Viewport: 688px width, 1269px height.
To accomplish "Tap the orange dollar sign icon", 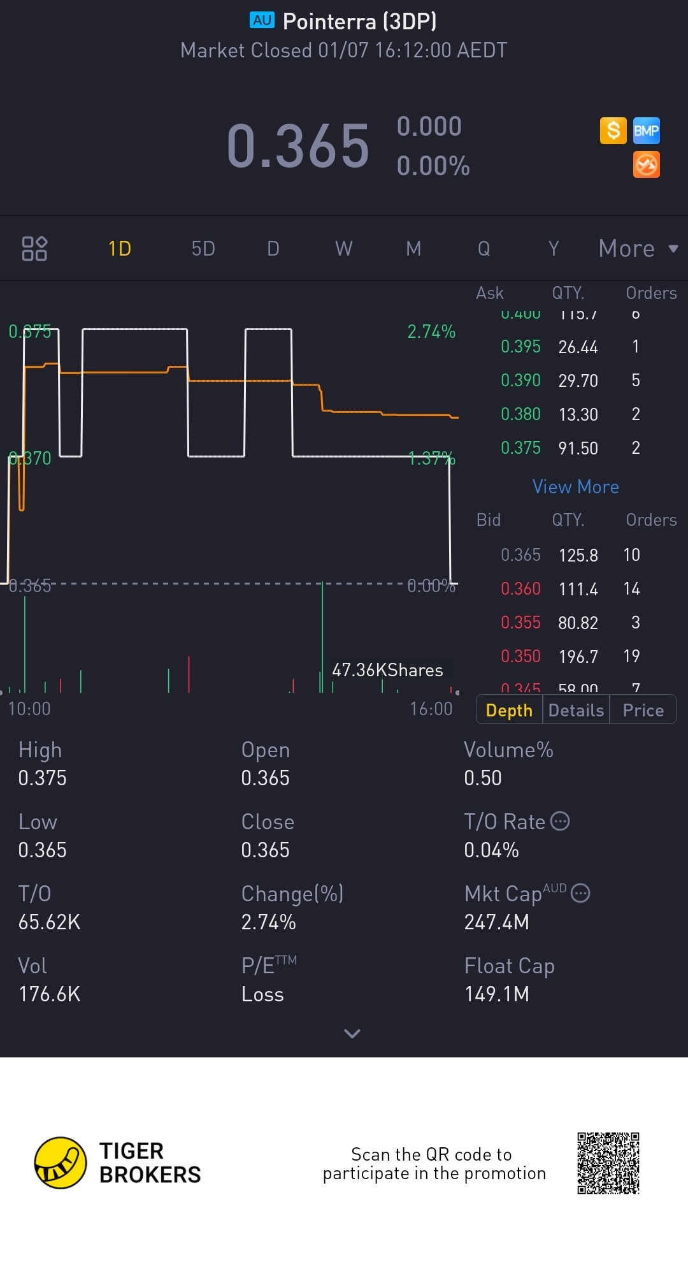I will pos(613,131).
